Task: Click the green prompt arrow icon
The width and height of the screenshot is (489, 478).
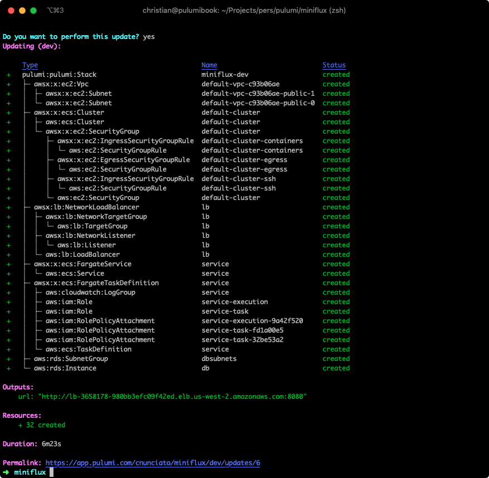Action: [x=6, y=472]
